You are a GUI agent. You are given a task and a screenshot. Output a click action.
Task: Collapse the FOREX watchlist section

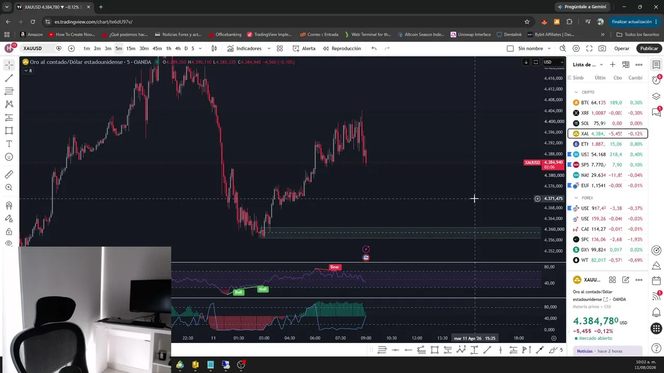(576, 198)
